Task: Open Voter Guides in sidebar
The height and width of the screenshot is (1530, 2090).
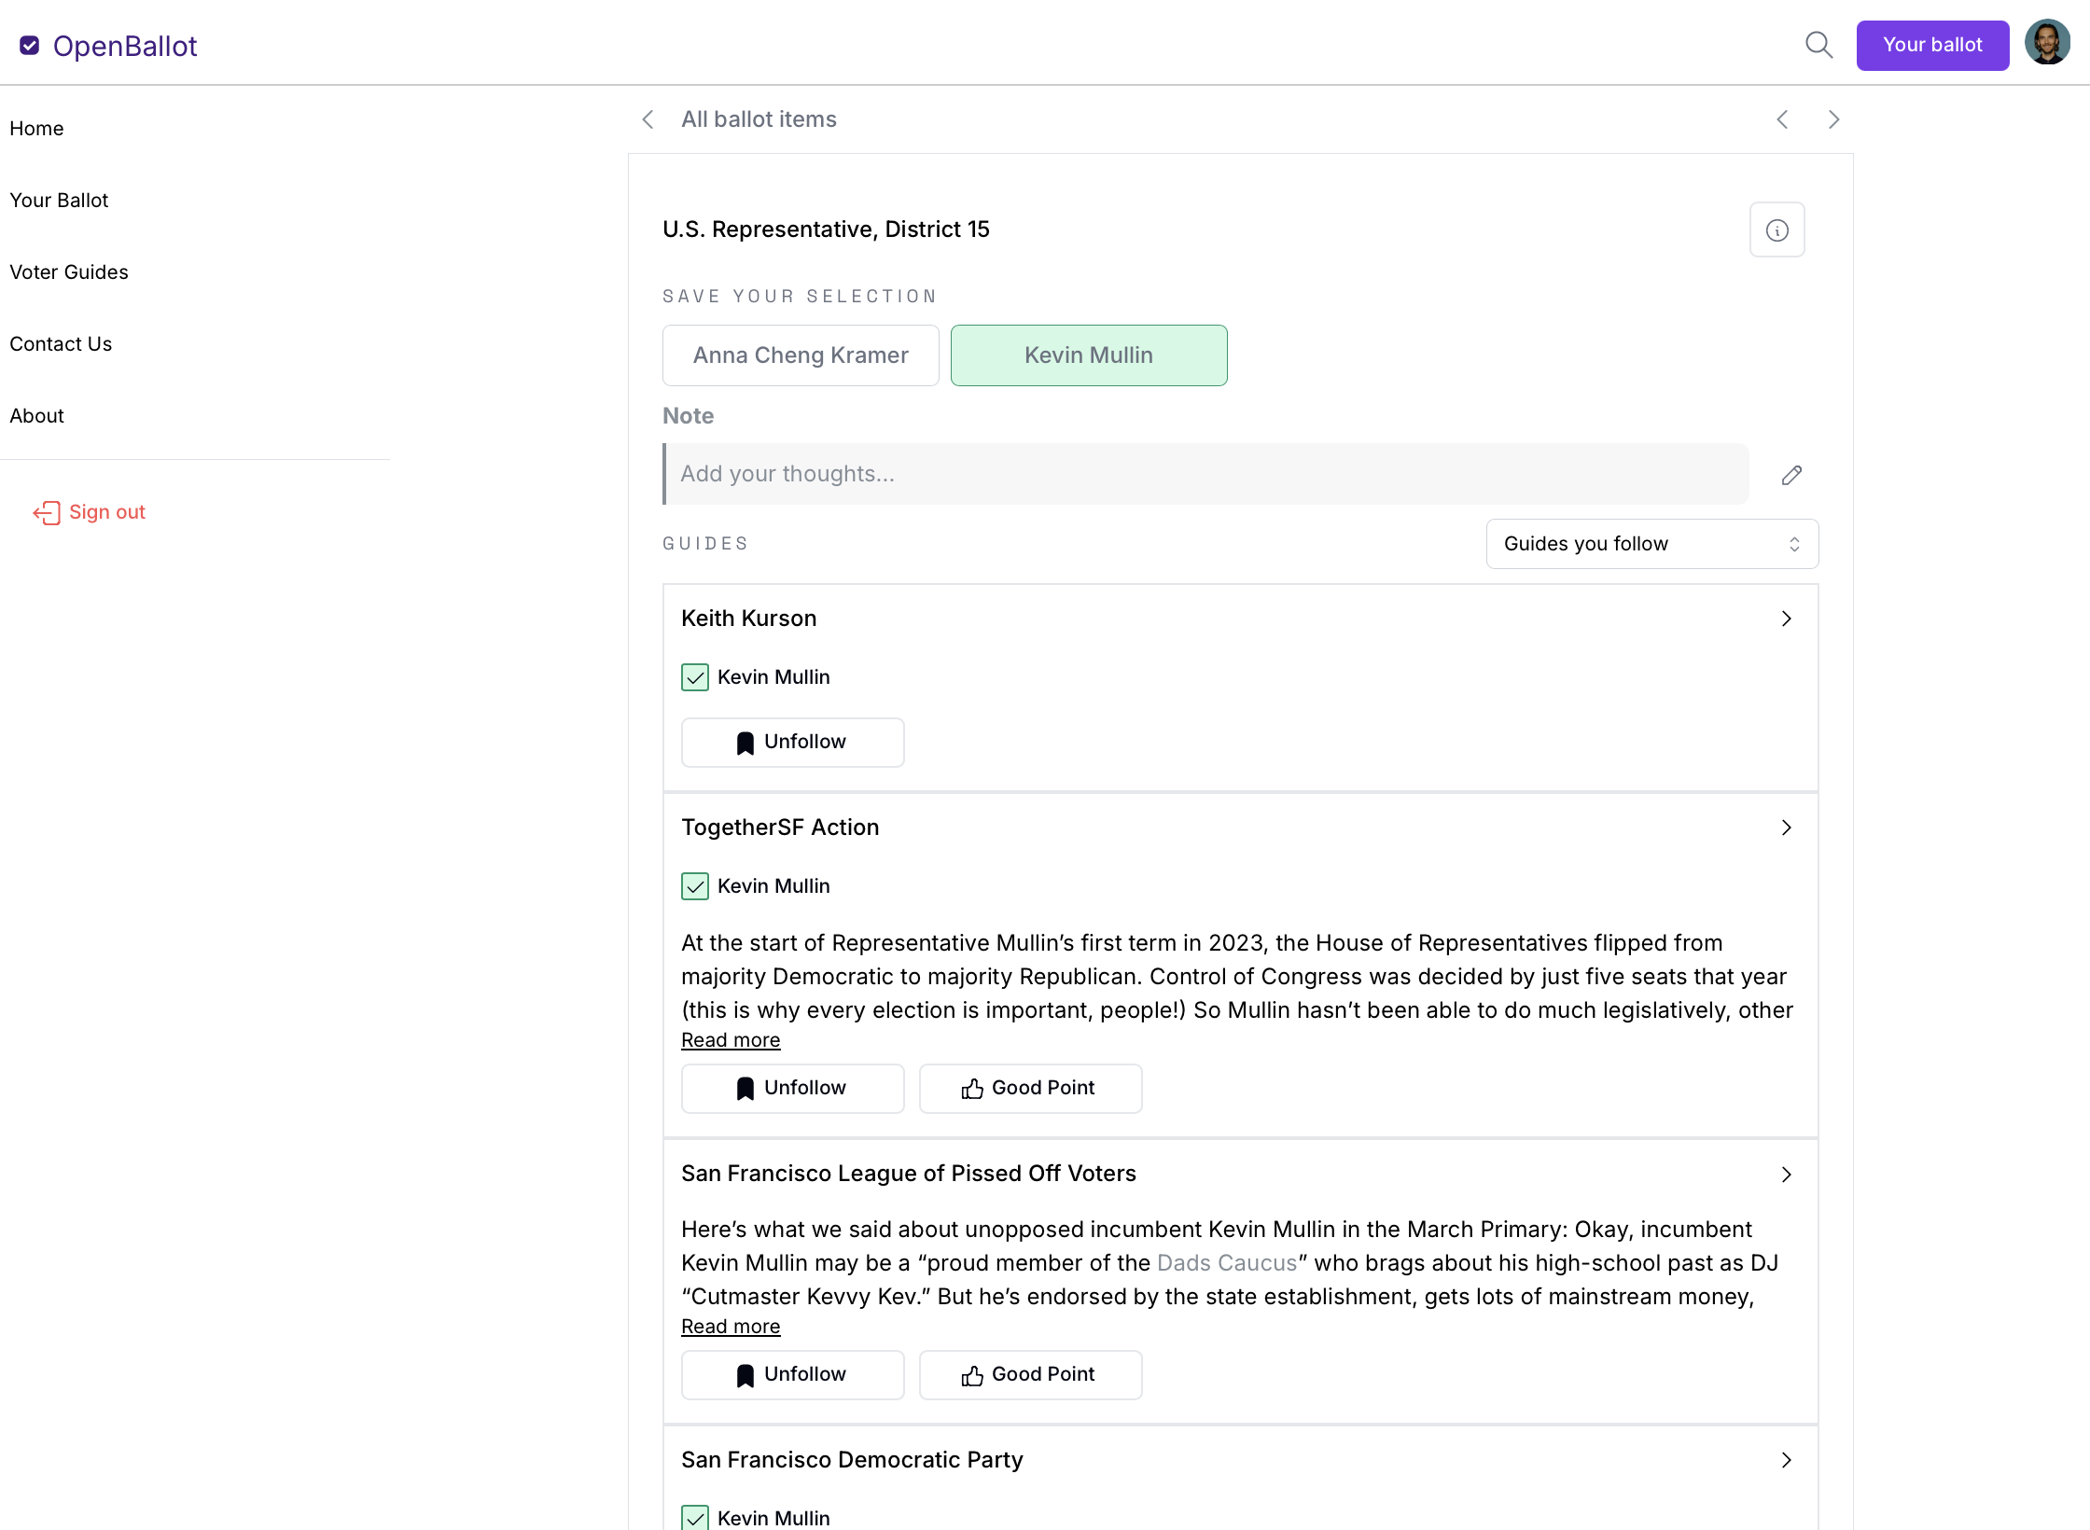Action: click(69, 272)
